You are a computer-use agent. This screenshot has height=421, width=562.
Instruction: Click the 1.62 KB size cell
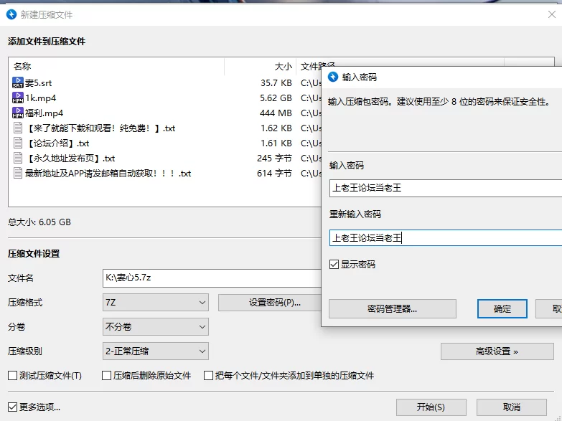click(276, 128)
